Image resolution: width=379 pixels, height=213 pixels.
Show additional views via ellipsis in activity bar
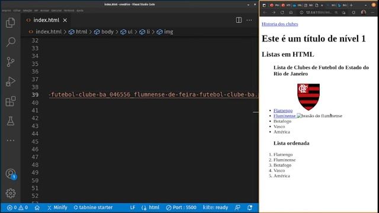click(11, 140)
